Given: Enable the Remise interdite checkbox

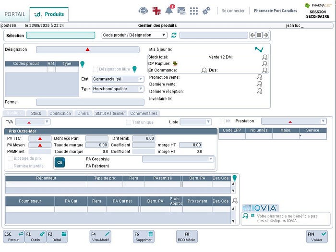Looking at the screenshot, I should [10, 166].
